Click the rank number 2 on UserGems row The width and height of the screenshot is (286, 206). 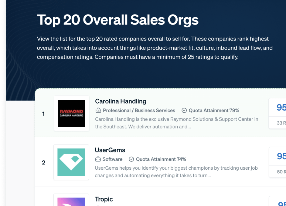43,162
